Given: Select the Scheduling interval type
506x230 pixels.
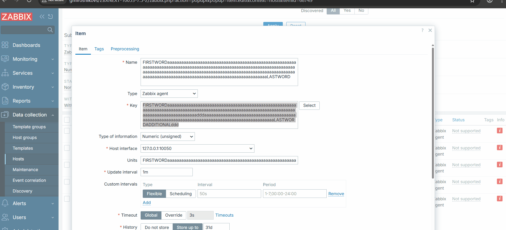Looking at the screenshot, I should tap(180, 194).
